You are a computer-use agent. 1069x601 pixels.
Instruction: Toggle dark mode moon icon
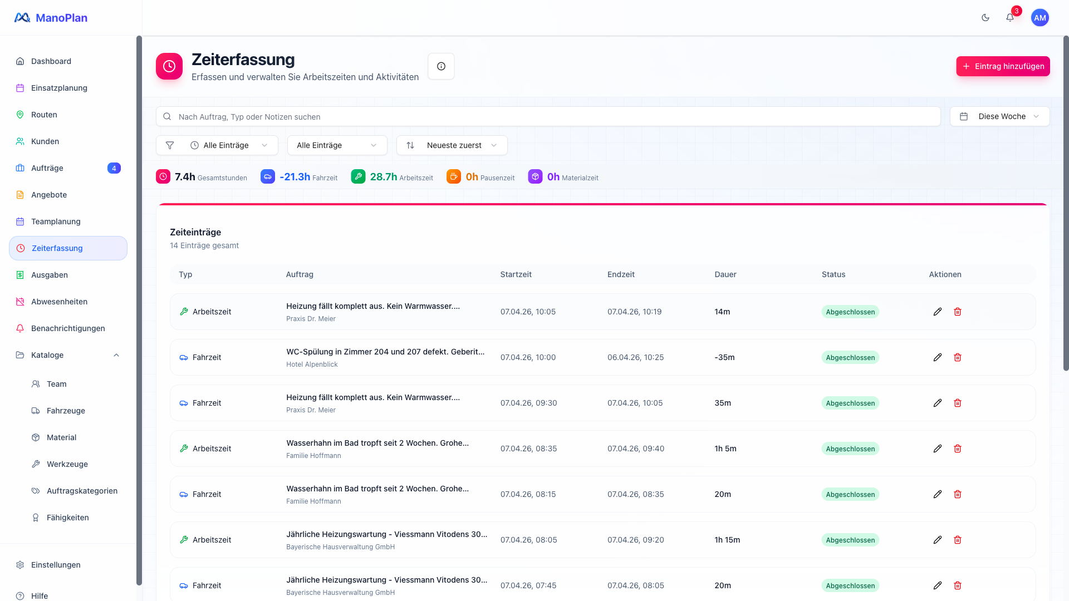click(x=985, y=18)
